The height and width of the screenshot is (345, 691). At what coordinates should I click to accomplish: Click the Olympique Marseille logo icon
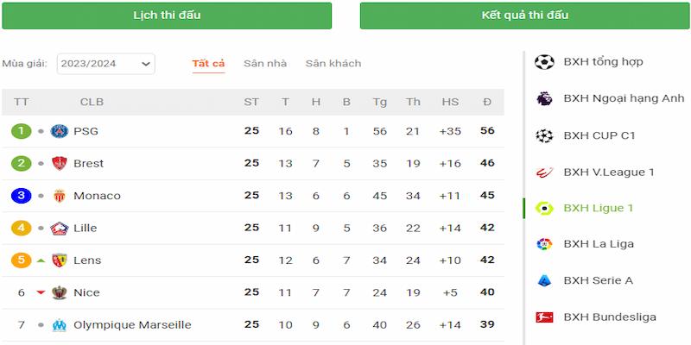tap(60, 325)
